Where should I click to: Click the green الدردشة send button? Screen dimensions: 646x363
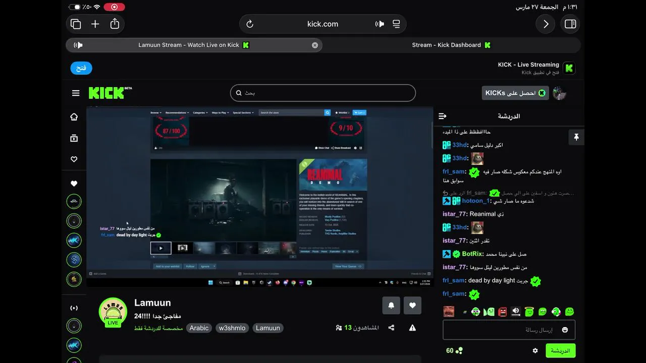[x=560, y=350]
